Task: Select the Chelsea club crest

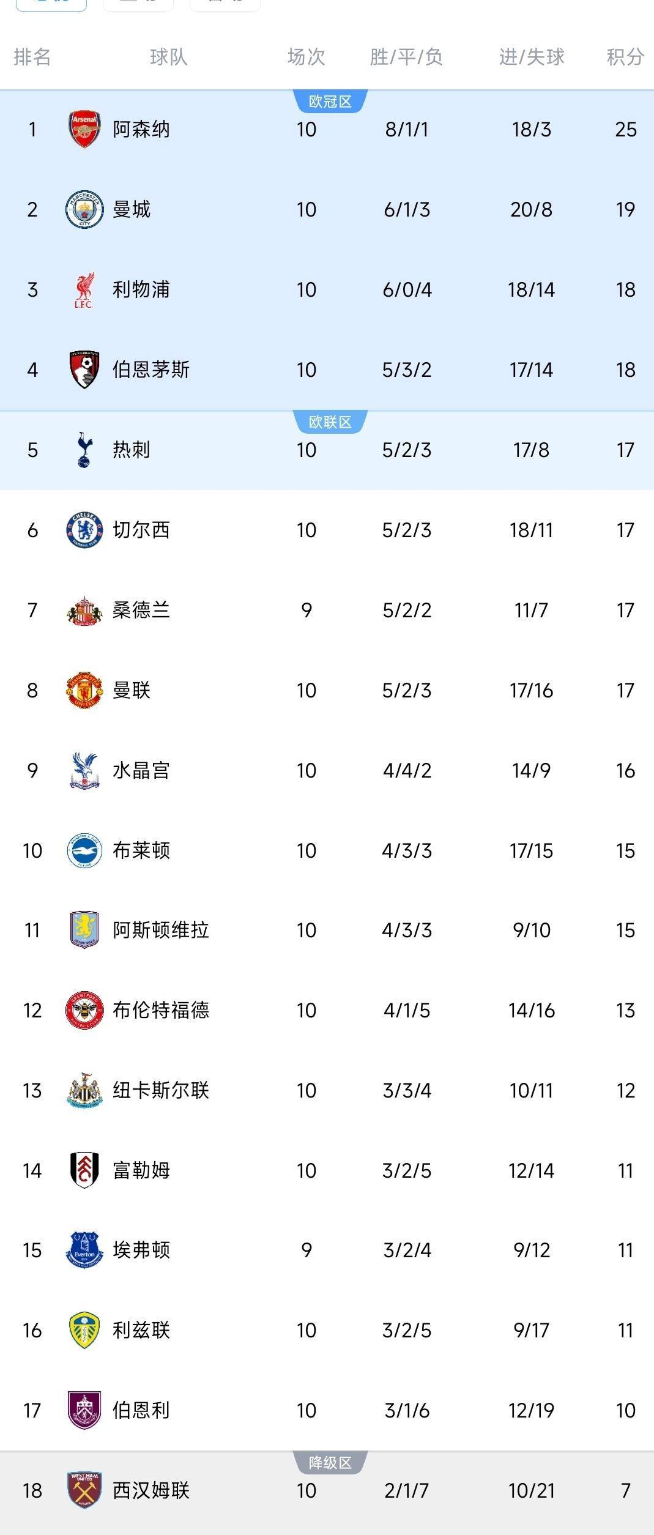Action: click(x=84, y=530)
